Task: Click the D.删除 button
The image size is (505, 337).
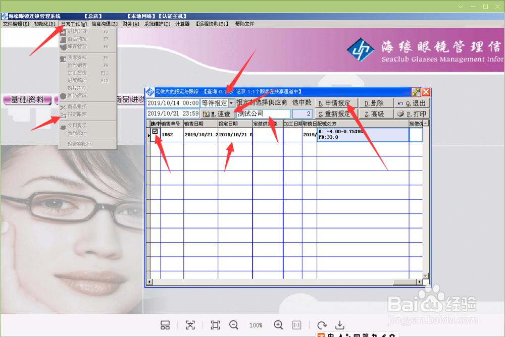Action: click(376, 103)
